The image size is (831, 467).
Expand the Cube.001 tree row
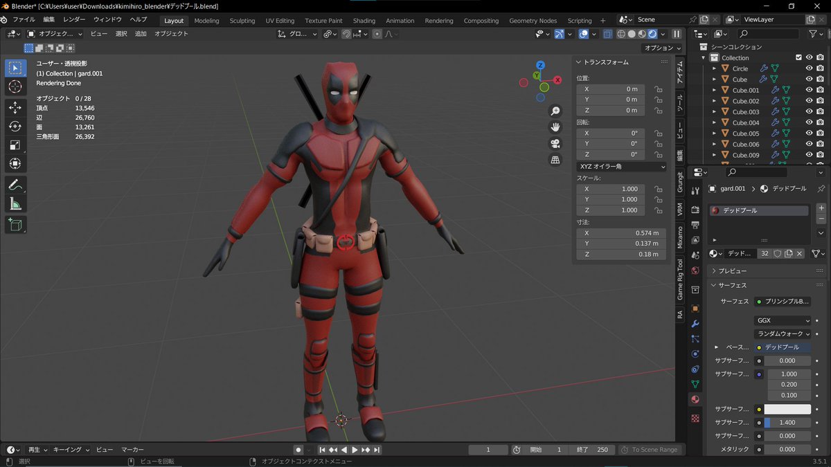point(714,90)
